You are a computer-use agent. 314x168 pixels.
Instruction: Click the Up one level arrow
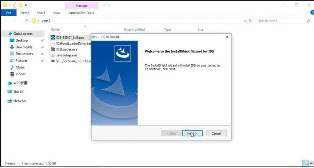click(27, 21)
